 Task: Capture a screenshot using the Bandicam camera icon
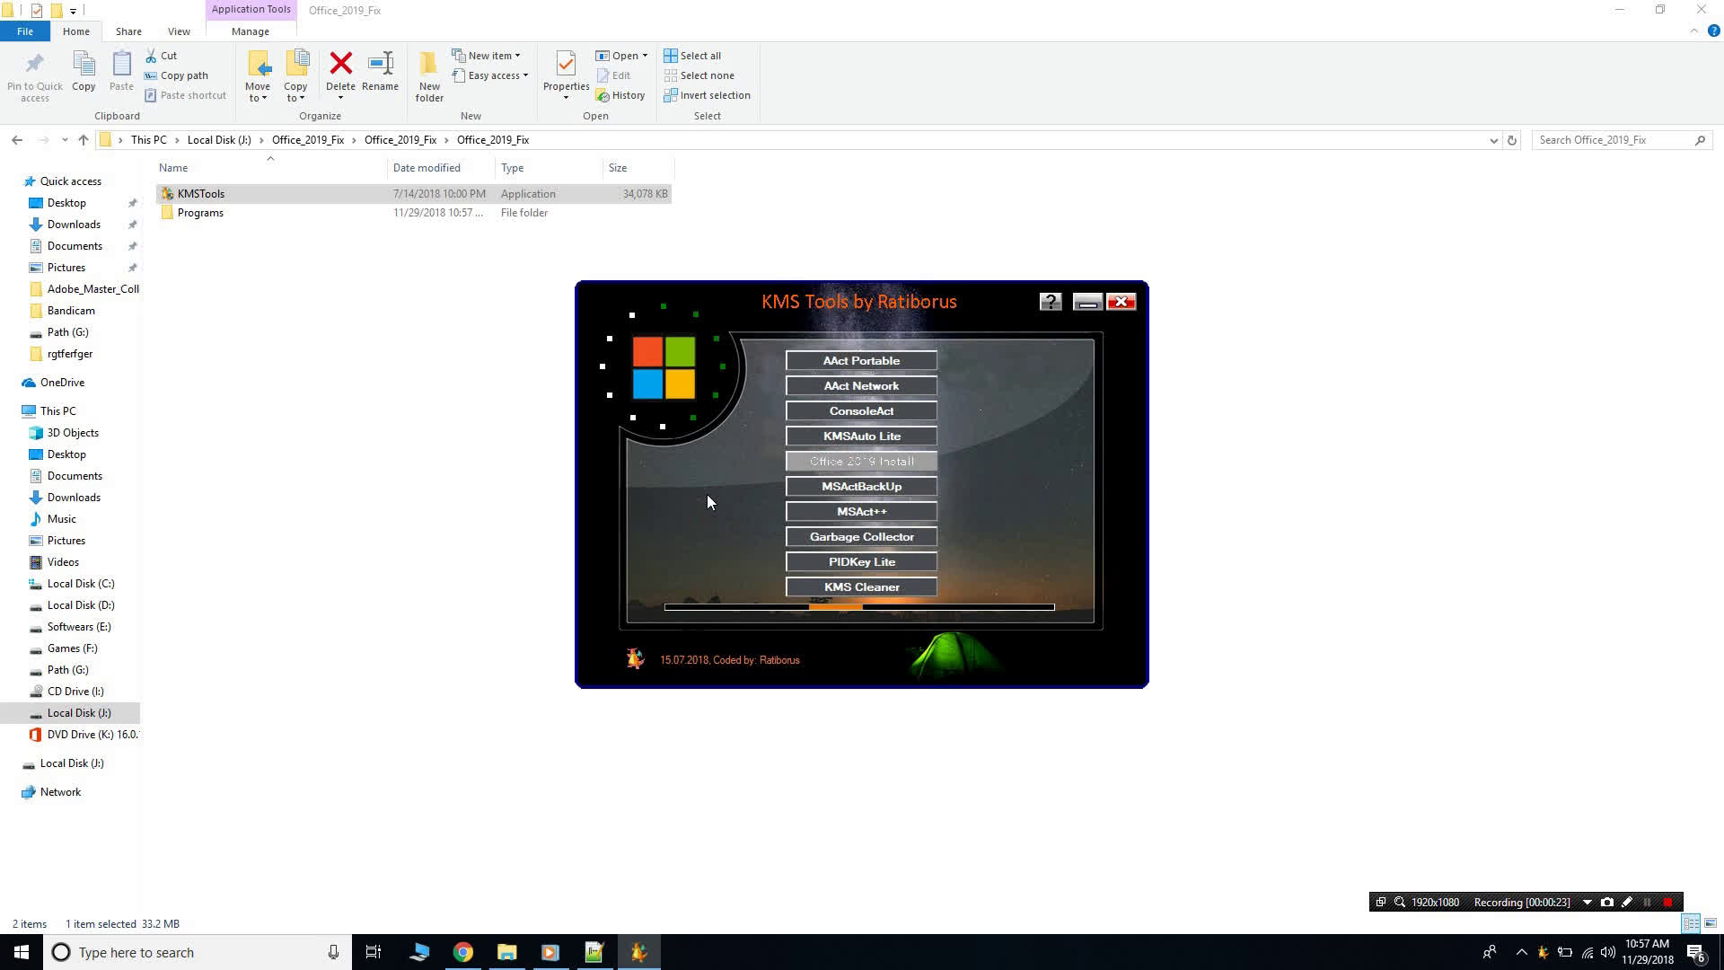click(x=1607, y=902)
